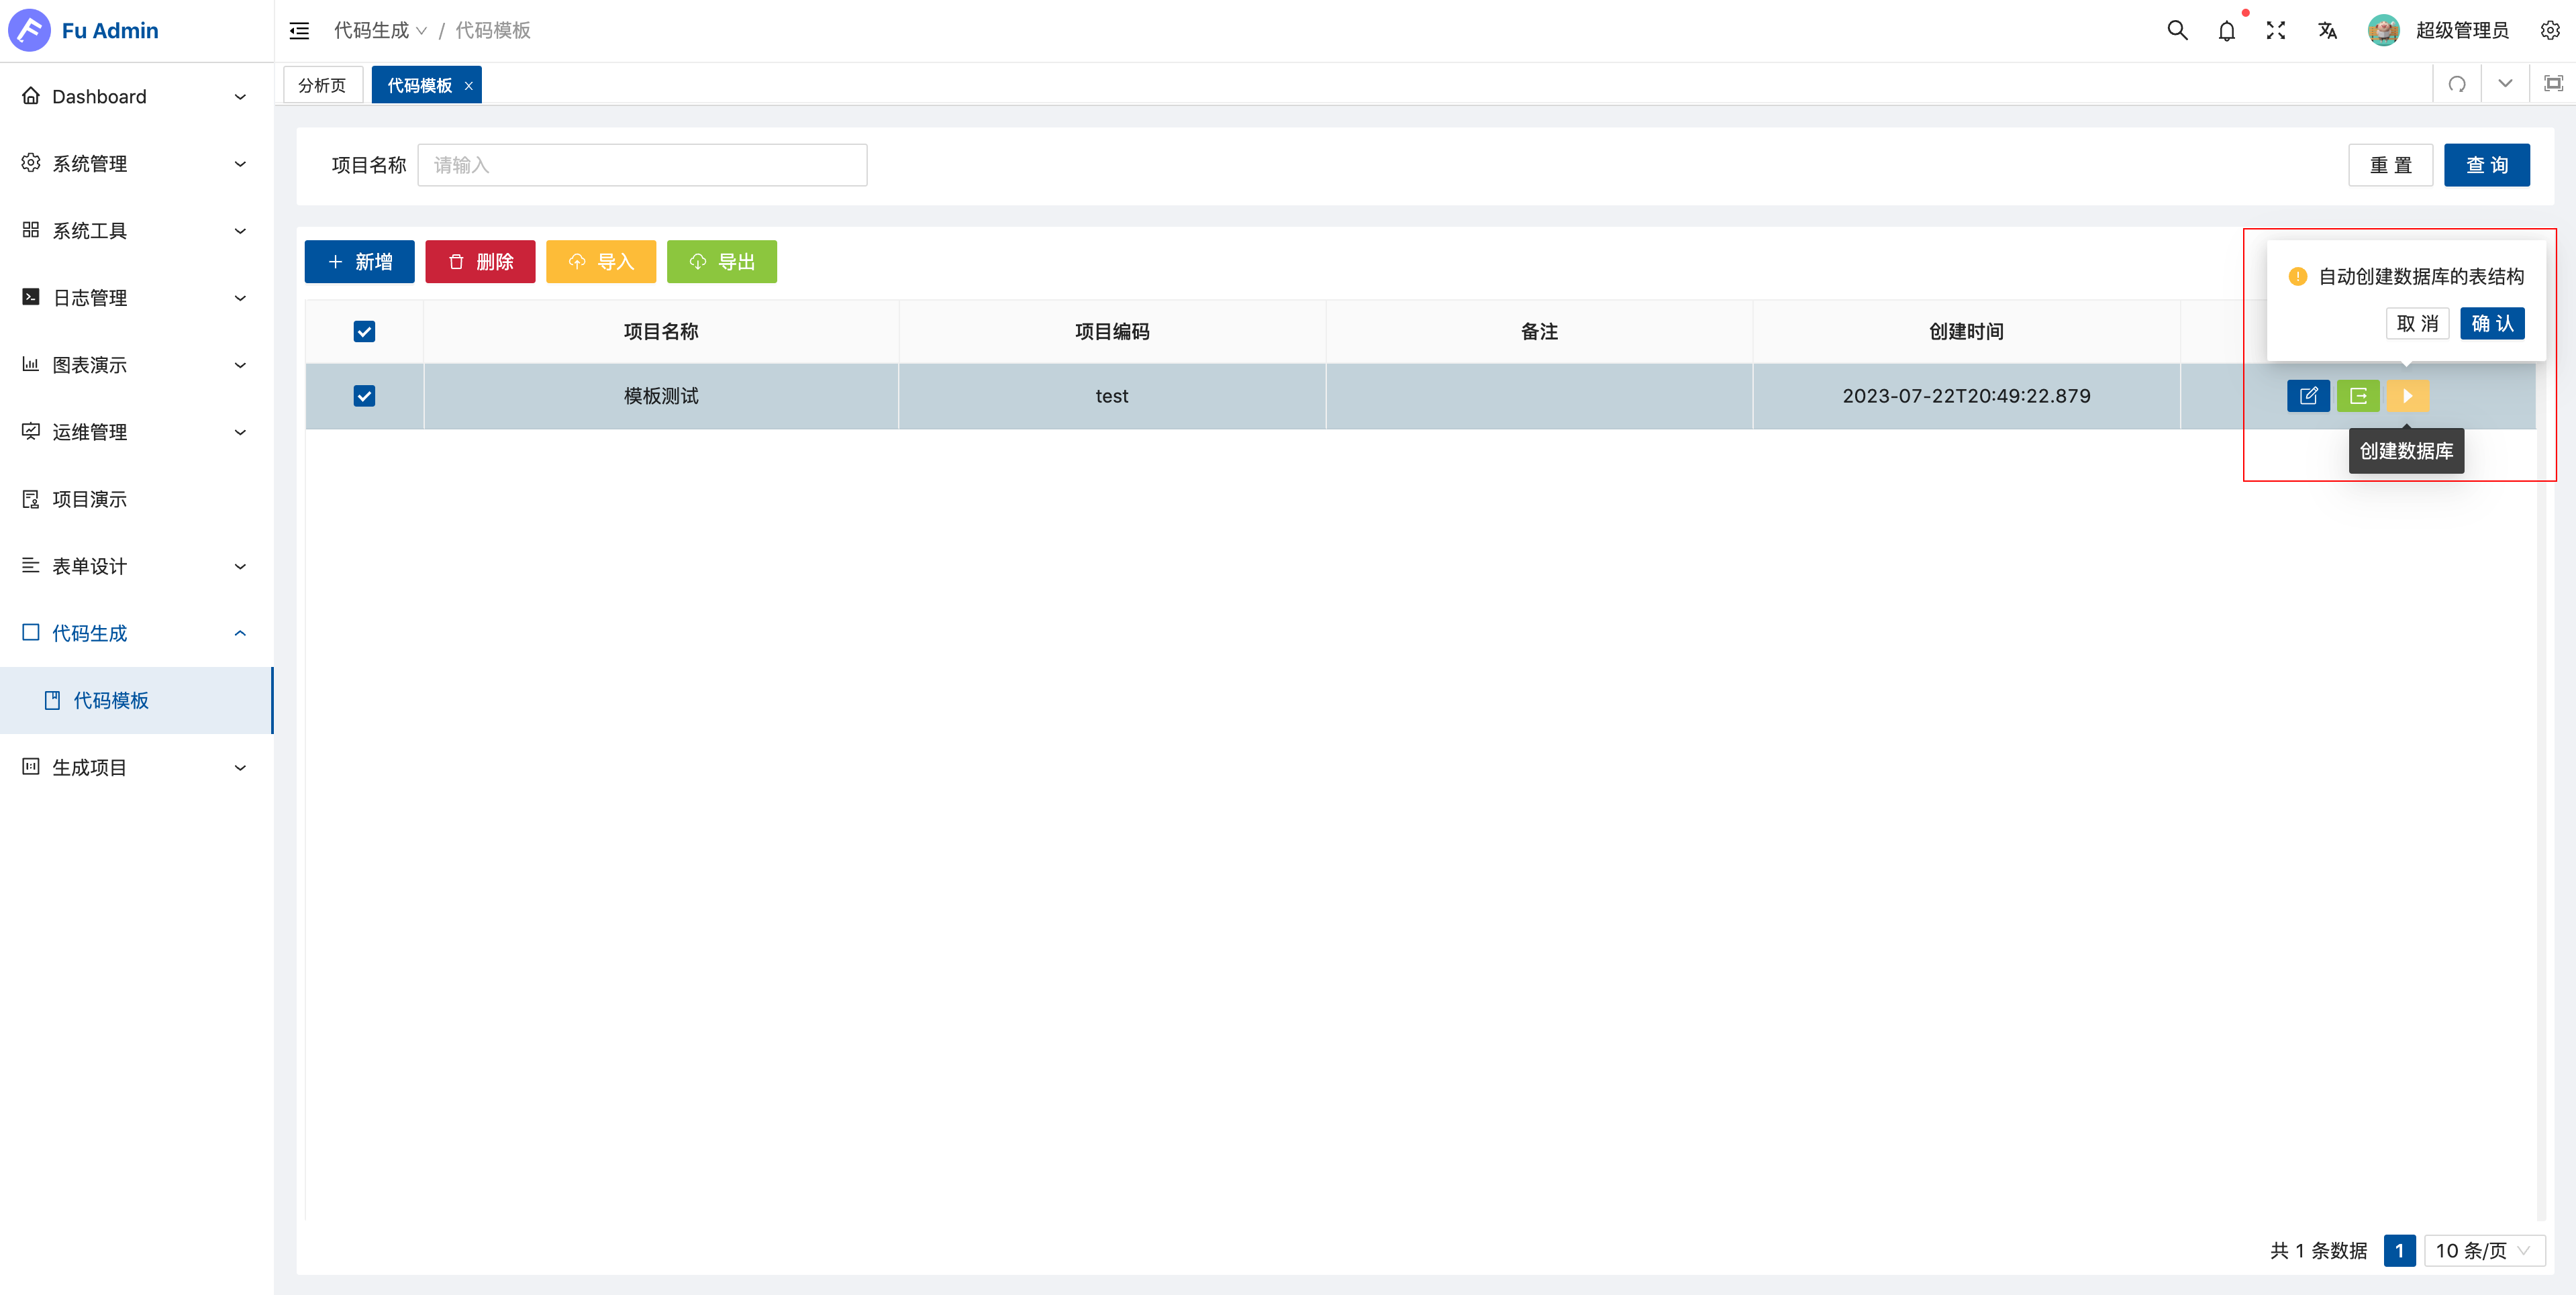This screenshot has width=2576, height=1295.
Task: Uncheck the header select-all checkbox
Action: [x=364, y=332]
